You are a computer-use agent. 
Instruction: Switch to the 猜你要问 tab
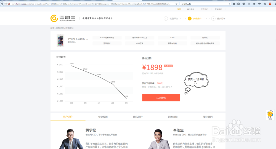point(208,117)
